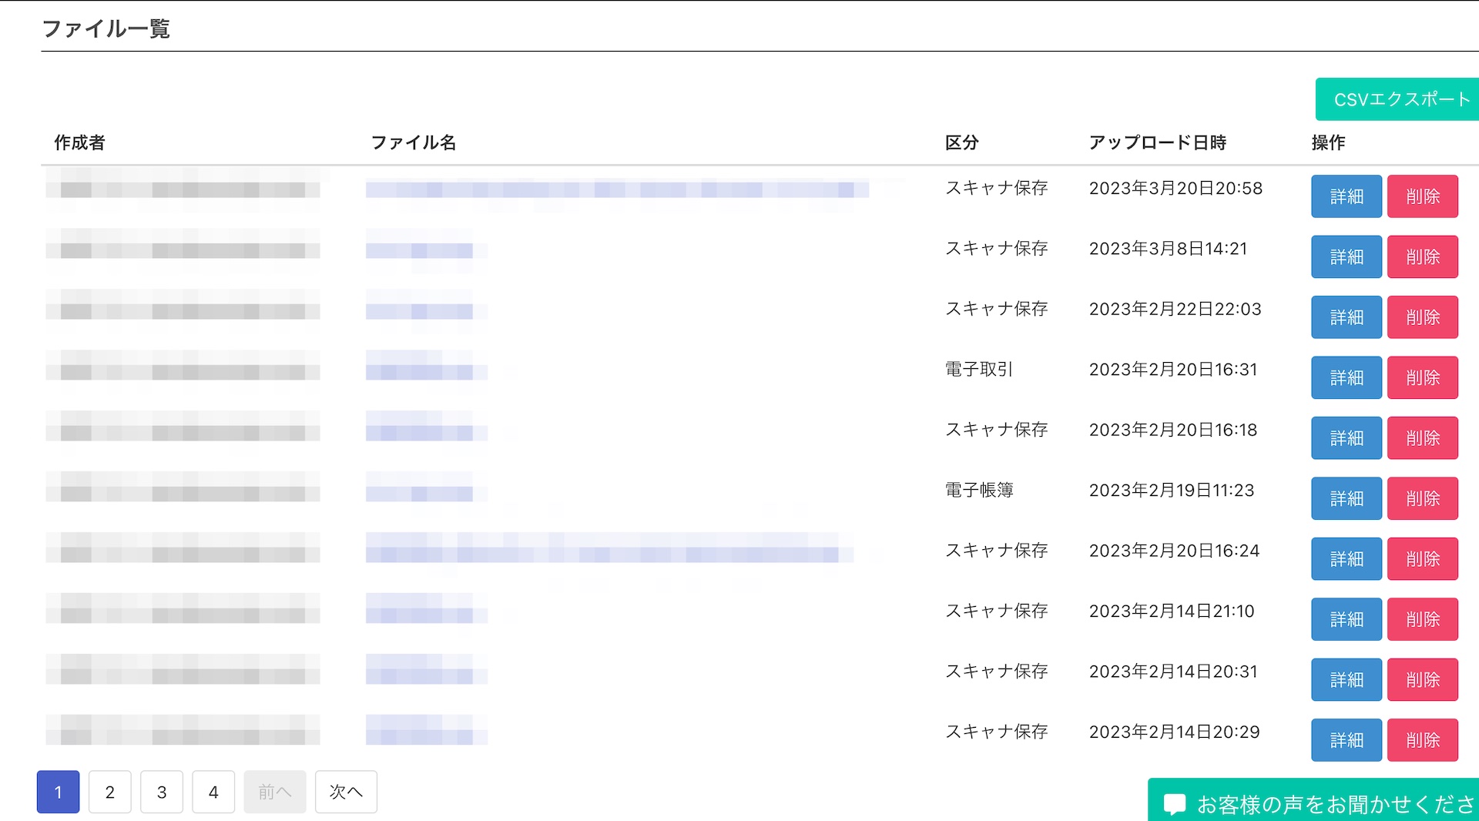This screenshot has height=821, width=1479.
Task: Click スキャナ保存 in the 2023年2月20日16:18 row
Action: pyautogui.click(x=997, y=430)
